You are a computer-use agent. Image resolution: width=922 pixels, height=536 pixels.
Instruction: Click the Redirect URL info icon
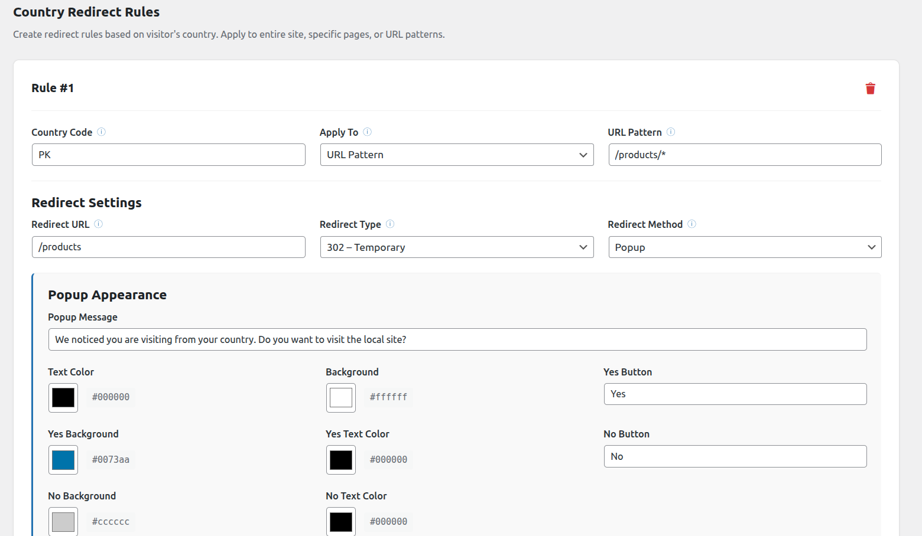98,224
